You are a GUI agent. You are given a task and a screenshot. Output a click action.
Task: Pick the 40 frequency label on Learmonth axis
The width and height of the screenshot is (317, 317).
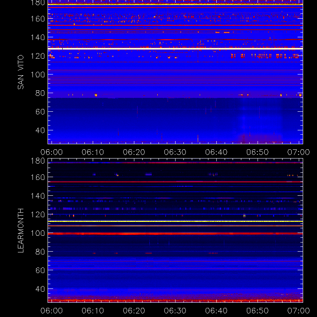[40, 289]
